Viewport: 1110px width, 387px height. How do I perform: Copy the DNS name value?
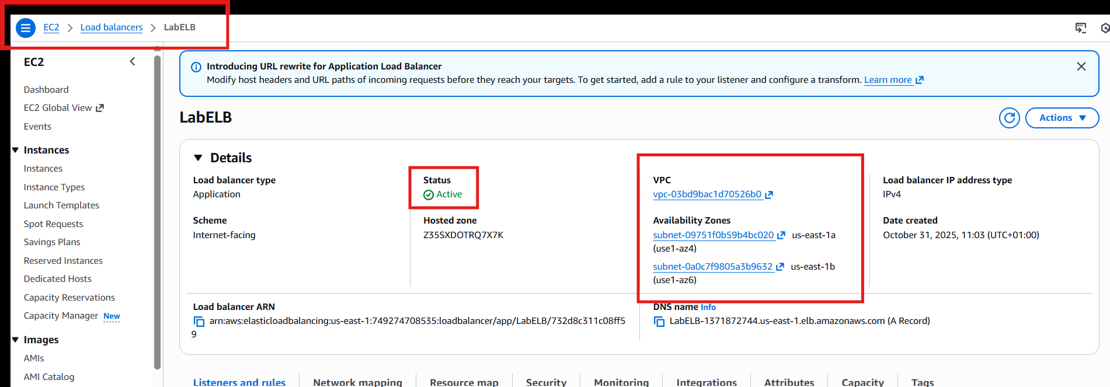pyautogui.click(x=659, y=322)
